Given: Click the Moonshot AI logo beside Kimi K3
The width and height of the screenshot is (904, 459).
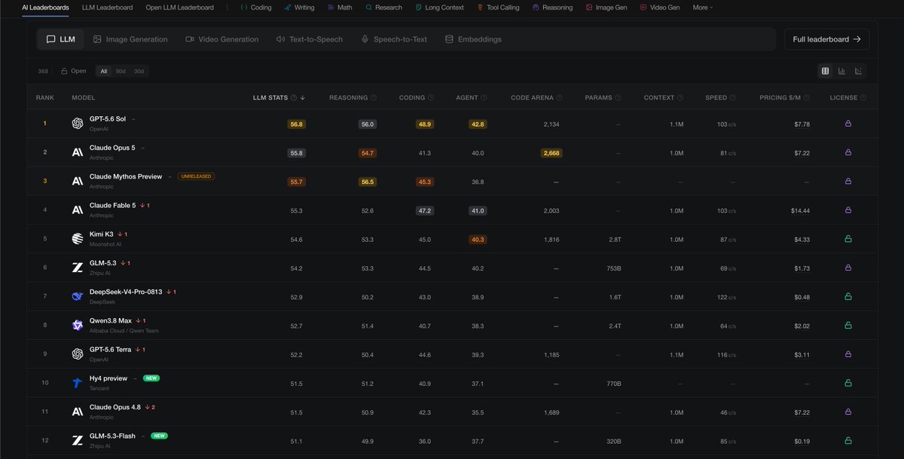Looking at the screenshot, I should 77,239.
